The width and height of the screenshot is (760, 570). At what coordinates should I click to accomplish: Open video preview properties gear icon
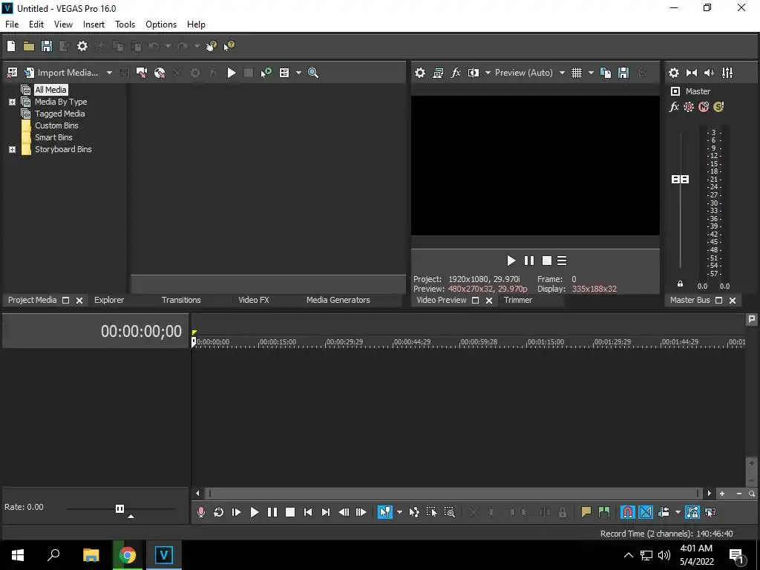tap(420, 73)
